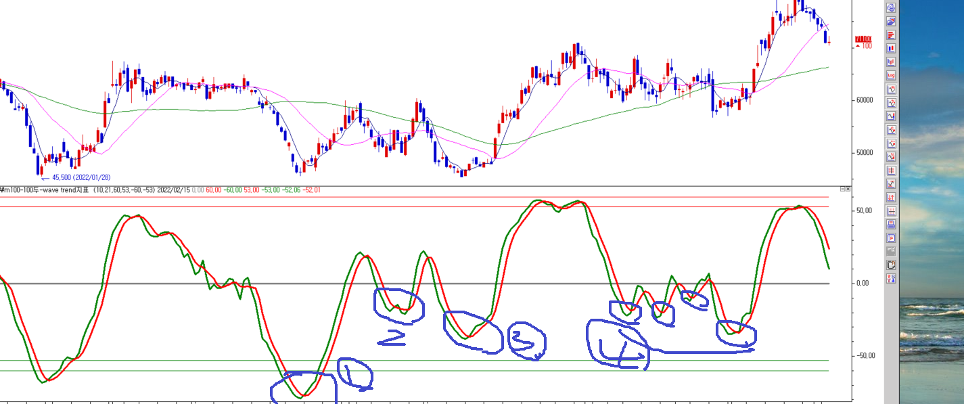This screenshot has height=404, width=964.
Task: Click the Log scale toolbar icon
Action: (x=891, y=75)
